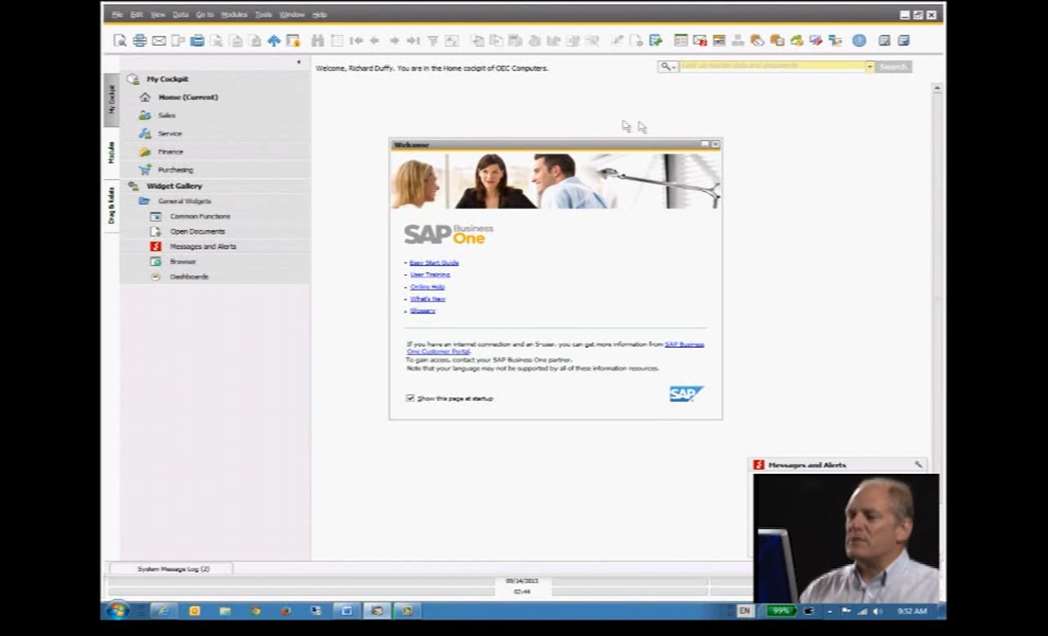Click the Messages/Alert Overview envelope icon
1048x636 pixels.
(700, 40)
